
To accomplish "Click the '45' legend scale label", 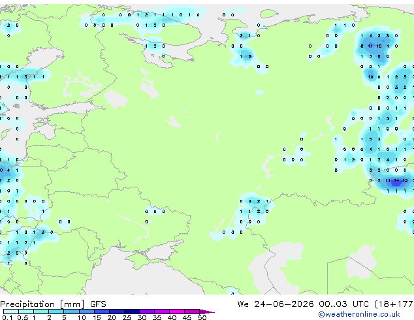I will click(187, 317).
